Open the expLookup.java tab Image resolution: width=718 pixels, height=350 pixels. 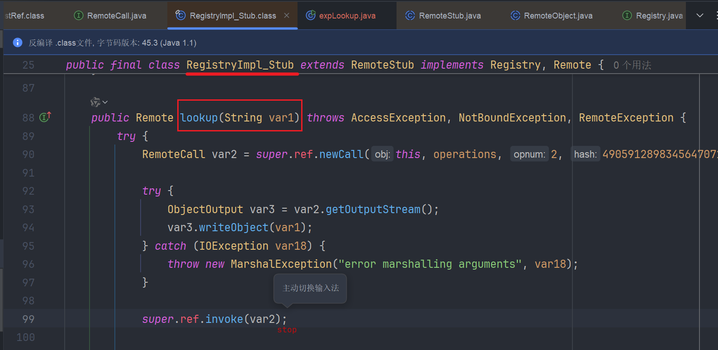(347, 16)
